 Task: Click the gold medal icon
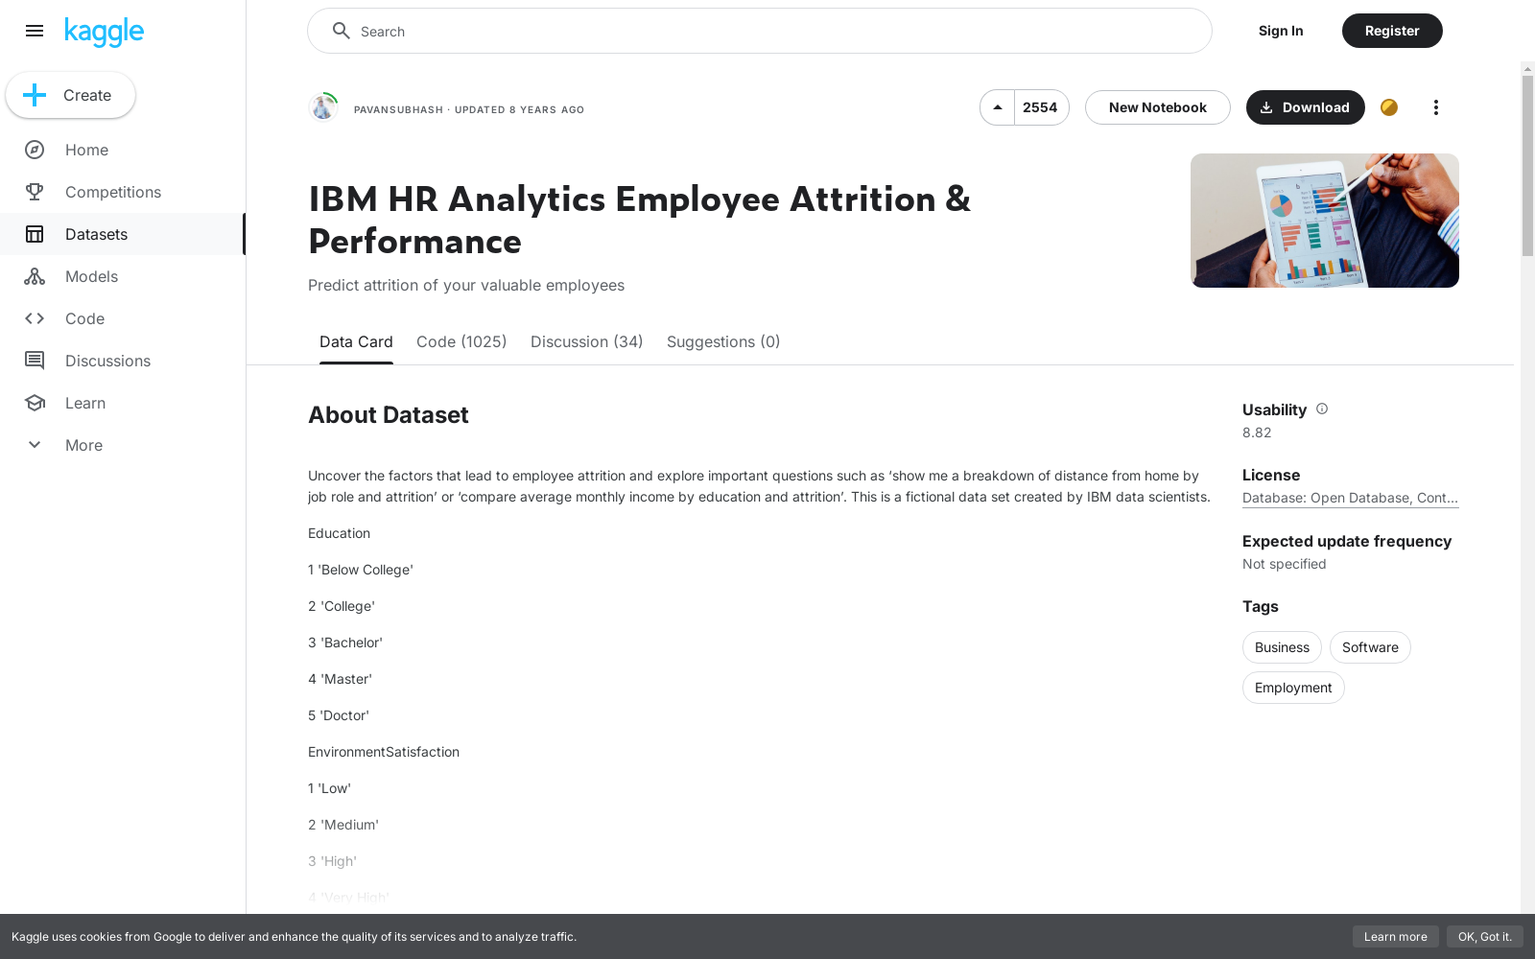[x=1389, y=107]
